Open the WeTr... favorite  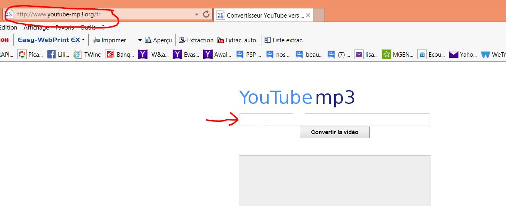point(493,54)
